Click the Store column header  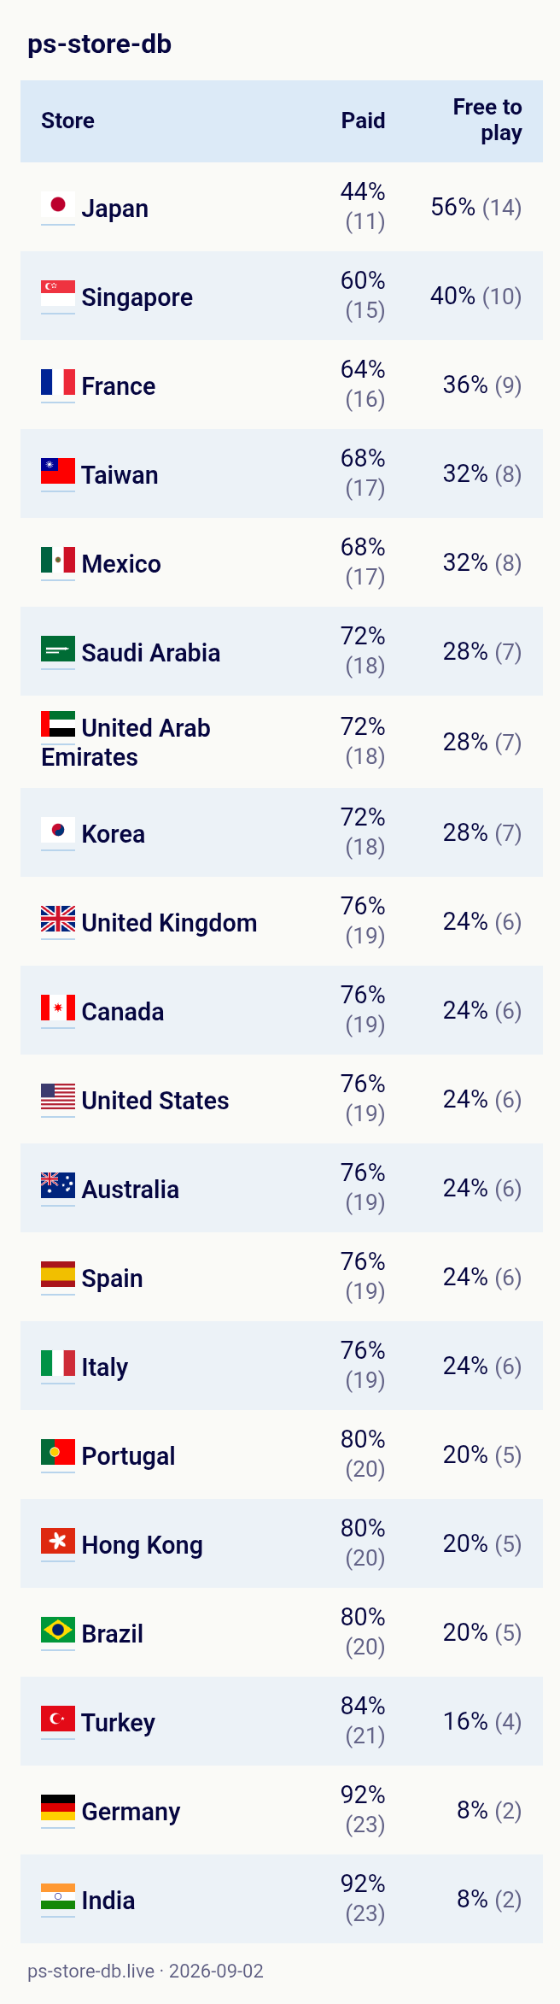(x=67, y=120)
